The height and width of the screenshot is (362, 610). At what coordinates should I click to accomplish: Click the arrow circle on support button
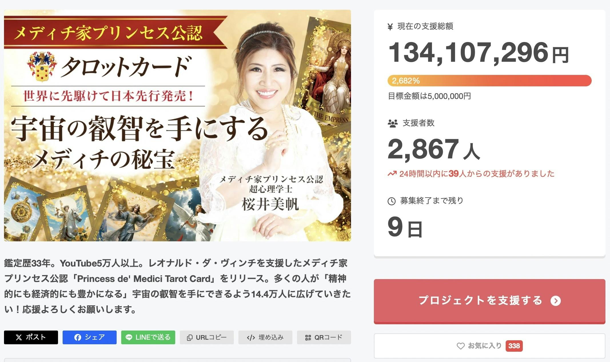(x=556, y=301)
